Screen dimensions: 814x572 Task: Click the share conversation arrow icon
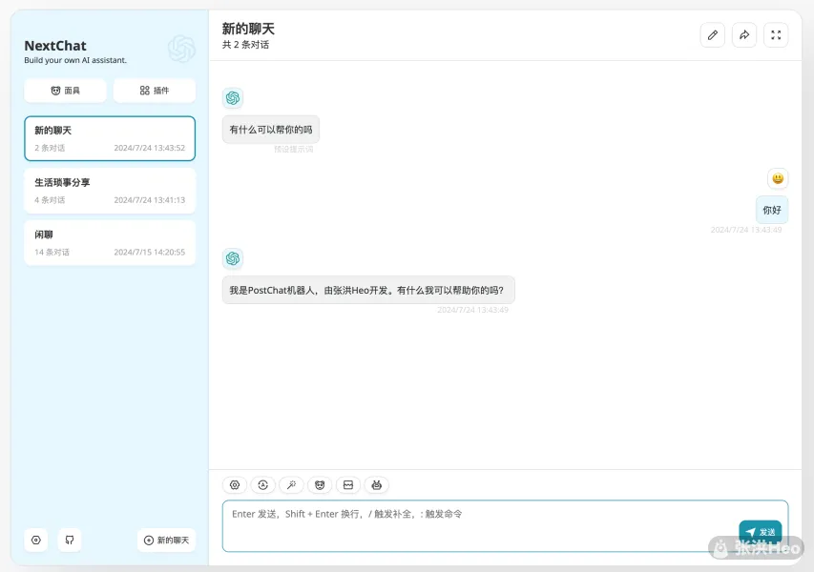[744, 35]
